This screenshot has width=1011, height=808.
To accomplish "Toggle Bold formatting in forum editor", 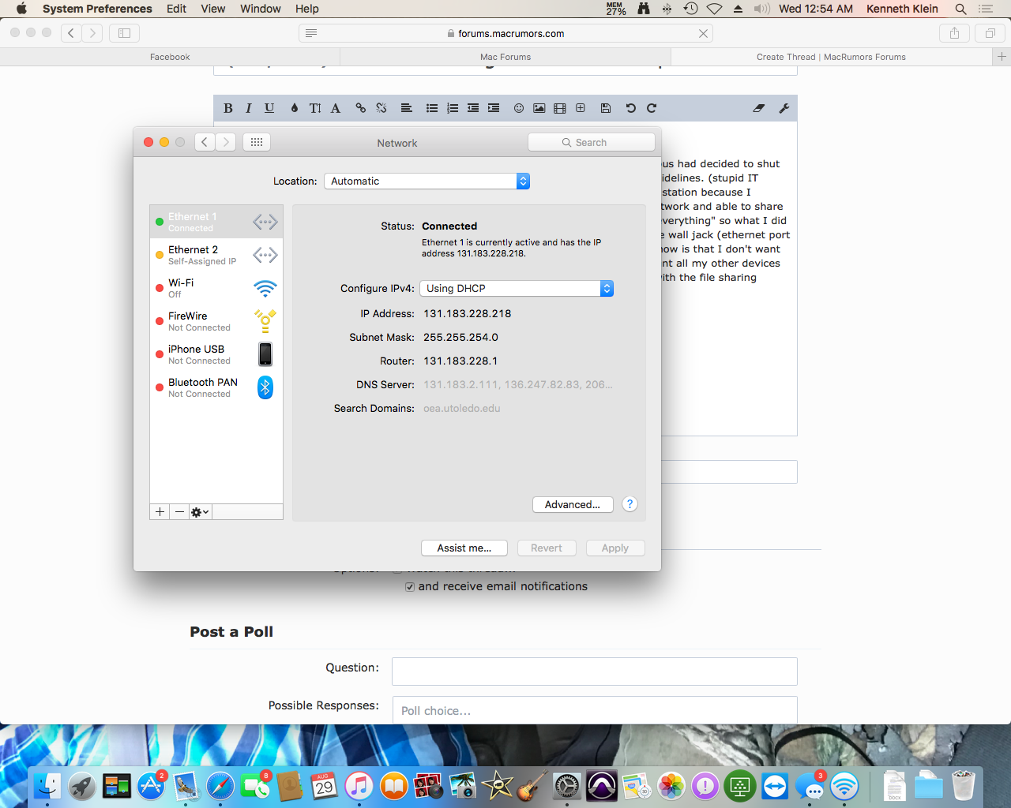I will (x=228, y=108).
